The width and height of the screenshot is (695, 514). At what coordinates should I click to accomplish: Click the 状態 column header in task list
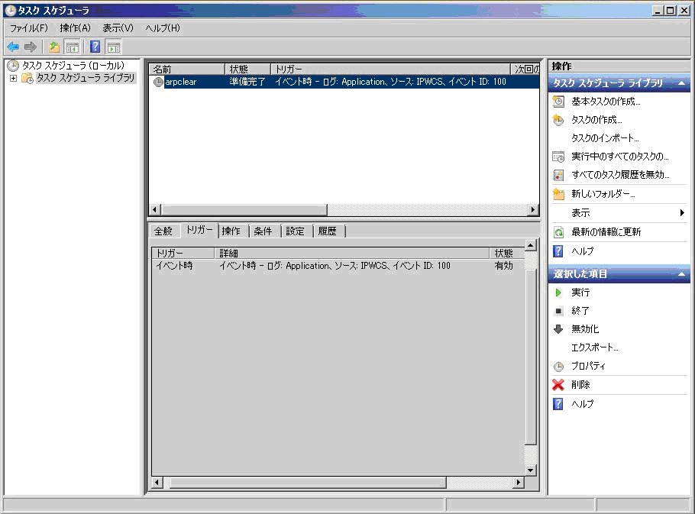247,70
